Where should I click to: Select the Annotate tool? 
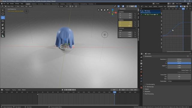tap(3, 32)
